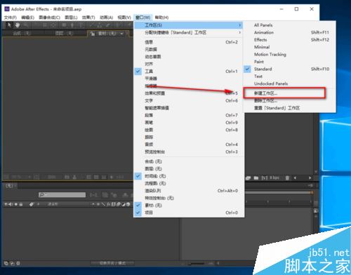The image size is (351, 275).
Task: Click the timeline work area bar
Action: coord(278,192)
